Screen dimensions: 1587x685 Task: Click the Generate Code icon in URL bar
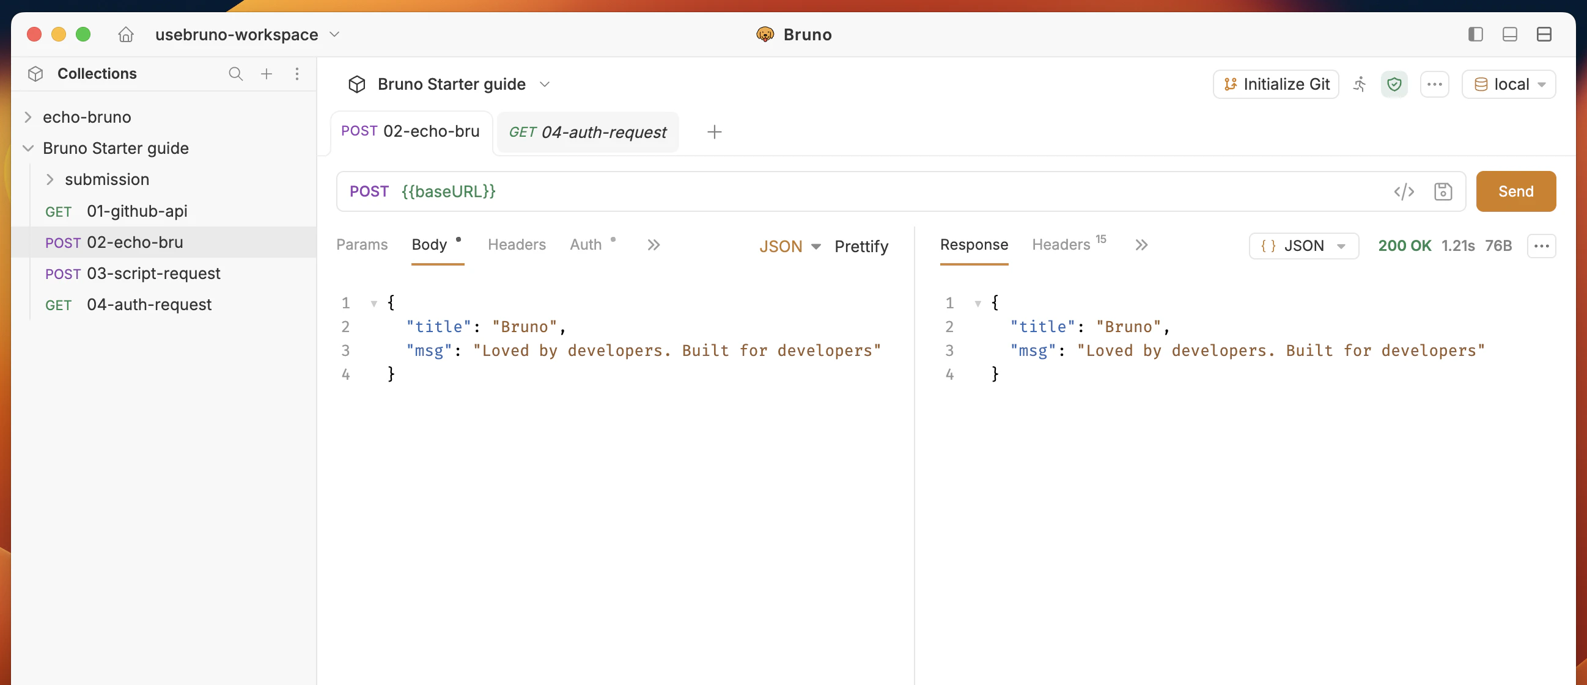tap(1404, 192)
